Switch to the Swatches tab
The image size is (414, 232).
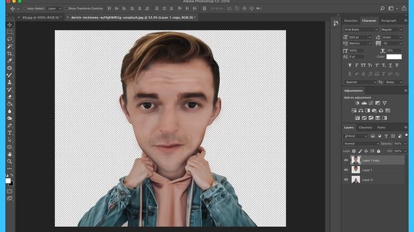click(x=351, y=21)
